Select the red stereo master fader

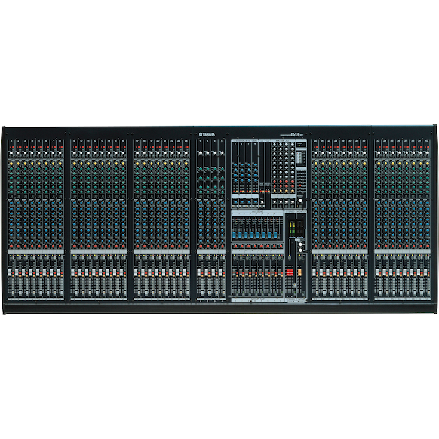(290, 272)
